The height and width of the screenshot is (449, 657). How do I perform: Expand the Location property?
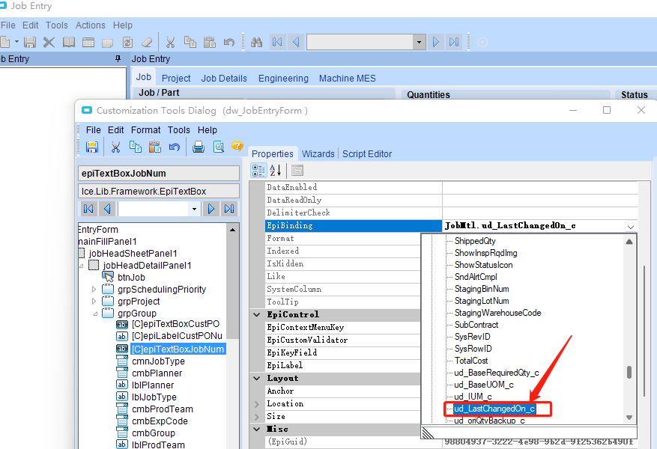pos(257,404)
